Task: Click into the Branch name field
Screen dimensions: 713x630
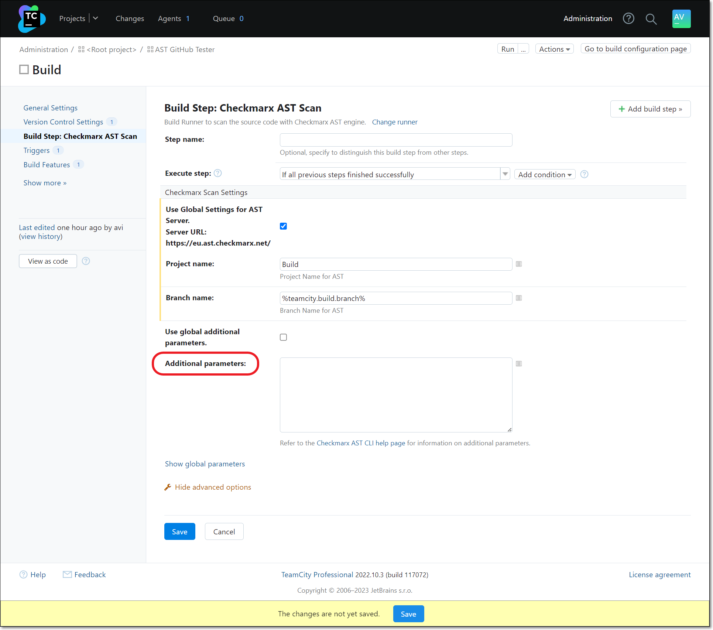Action: coord(396,298)
